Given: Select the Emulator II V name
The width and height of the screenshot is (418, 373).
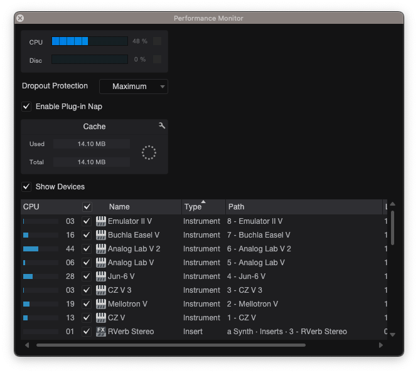Looking at the screenshot, I should point(130,221).
